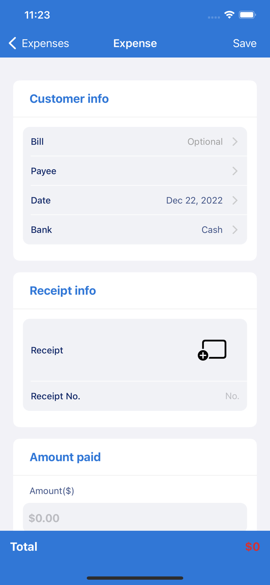This screenshot has height=585, width=270.
Task: Expand the Date row disclosure arrow
Action: tap(235, 200)
